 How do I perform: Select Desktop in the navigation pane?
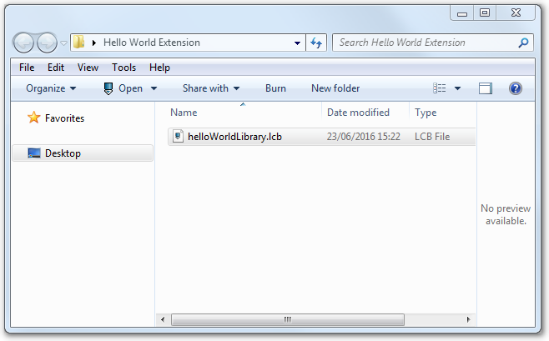(x=63, y=153)
